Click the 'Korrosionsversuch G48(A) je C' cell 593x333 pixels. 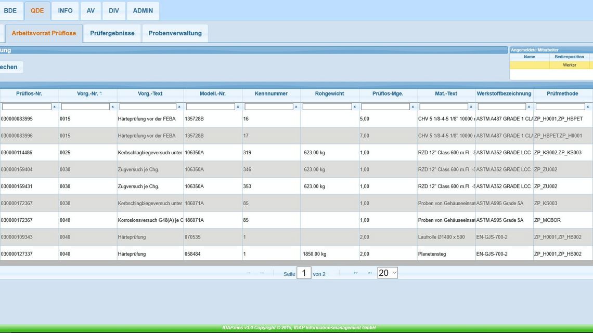[150, 220]
